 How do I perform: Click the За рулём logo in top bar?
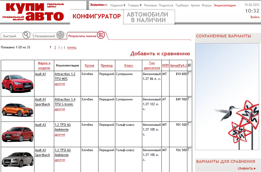tap(98, 5)
